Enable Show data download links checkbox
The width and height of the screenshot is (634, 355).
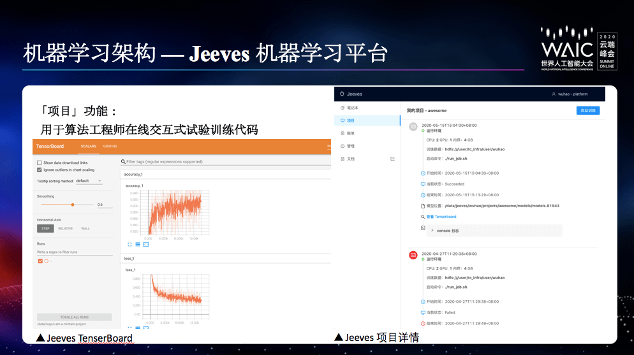pos(39,163)
